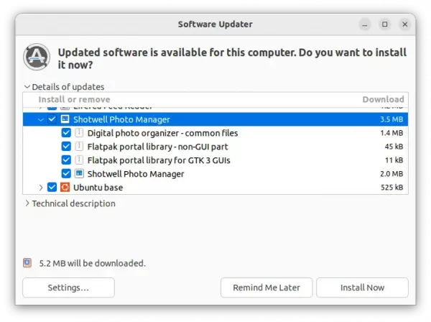Uncheck the Shotwell Photo Manager group checkbox

click(52, 119)
